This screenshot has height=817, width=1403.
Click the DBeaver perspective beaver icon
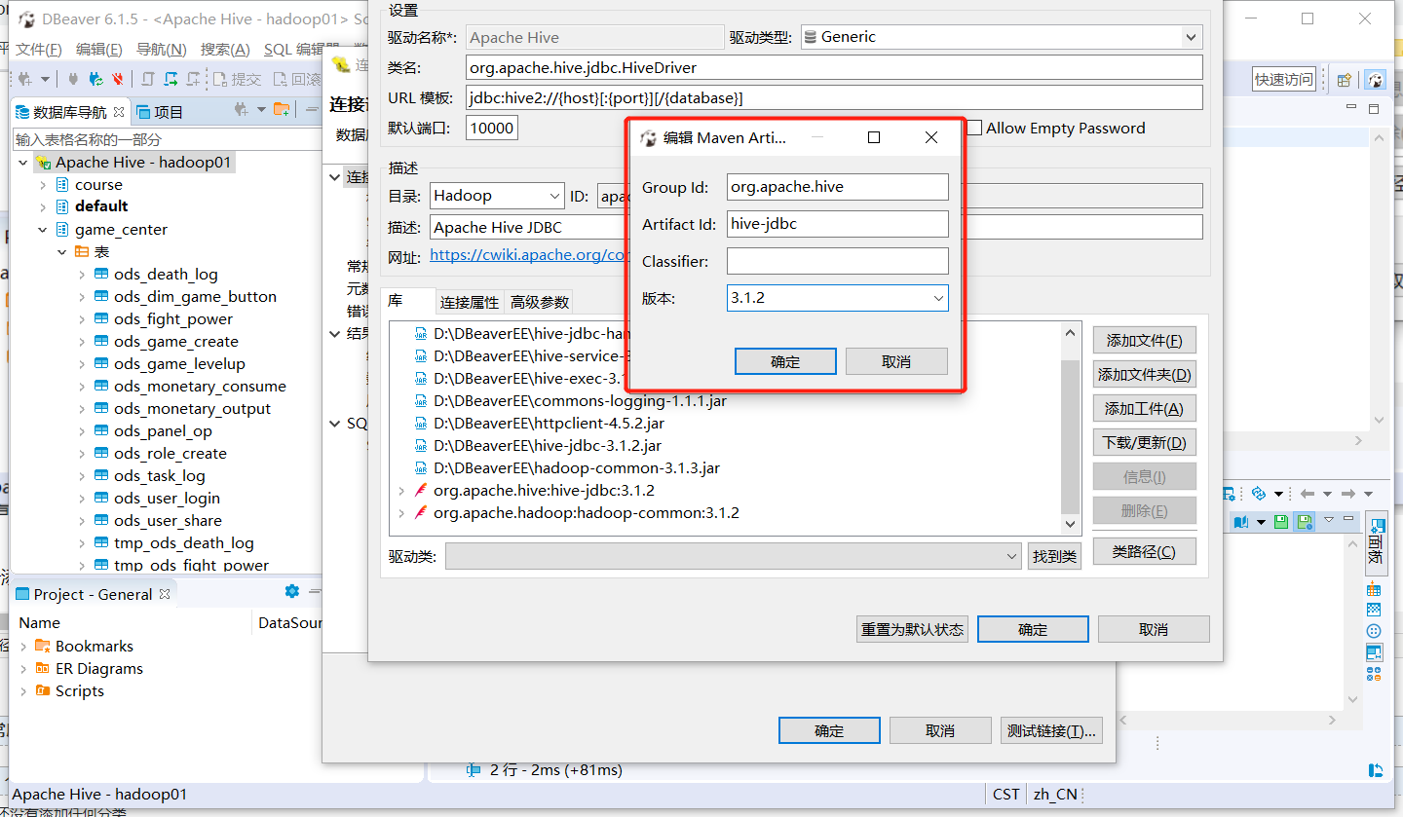click(x=1375, y=80)
